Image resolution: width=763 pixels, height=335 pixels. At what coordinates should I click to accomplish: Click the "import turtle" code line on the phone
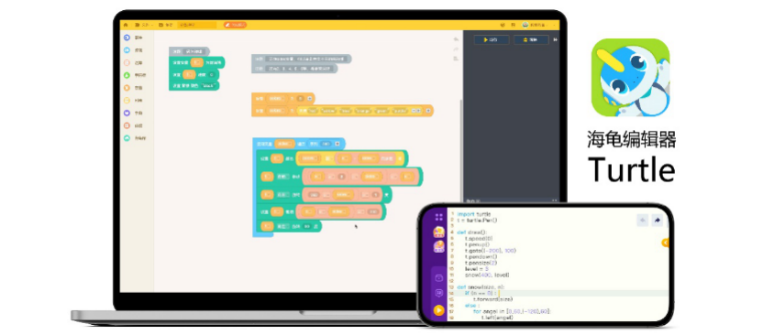[x=474, y=214]
